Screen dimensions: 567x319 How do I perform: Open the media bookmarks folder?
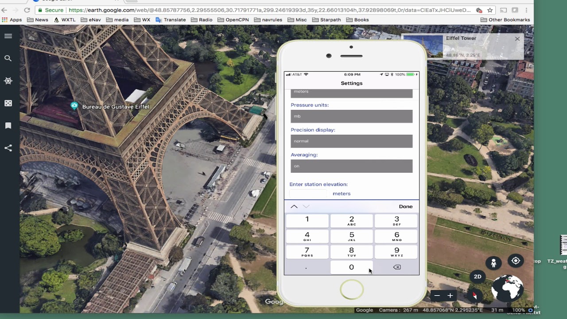coord(117,19)
